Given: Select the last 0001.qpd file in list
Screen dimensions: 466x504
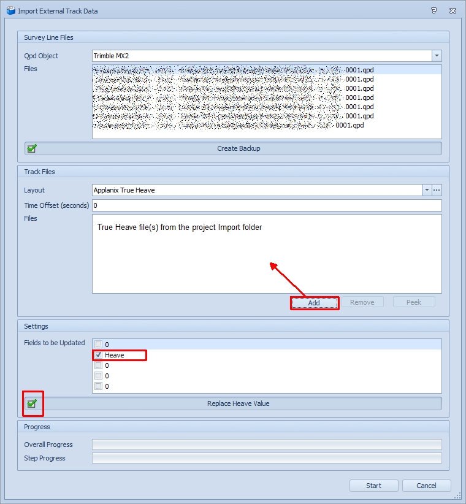Looking at the screenshot, I should [x=267, y=125].
